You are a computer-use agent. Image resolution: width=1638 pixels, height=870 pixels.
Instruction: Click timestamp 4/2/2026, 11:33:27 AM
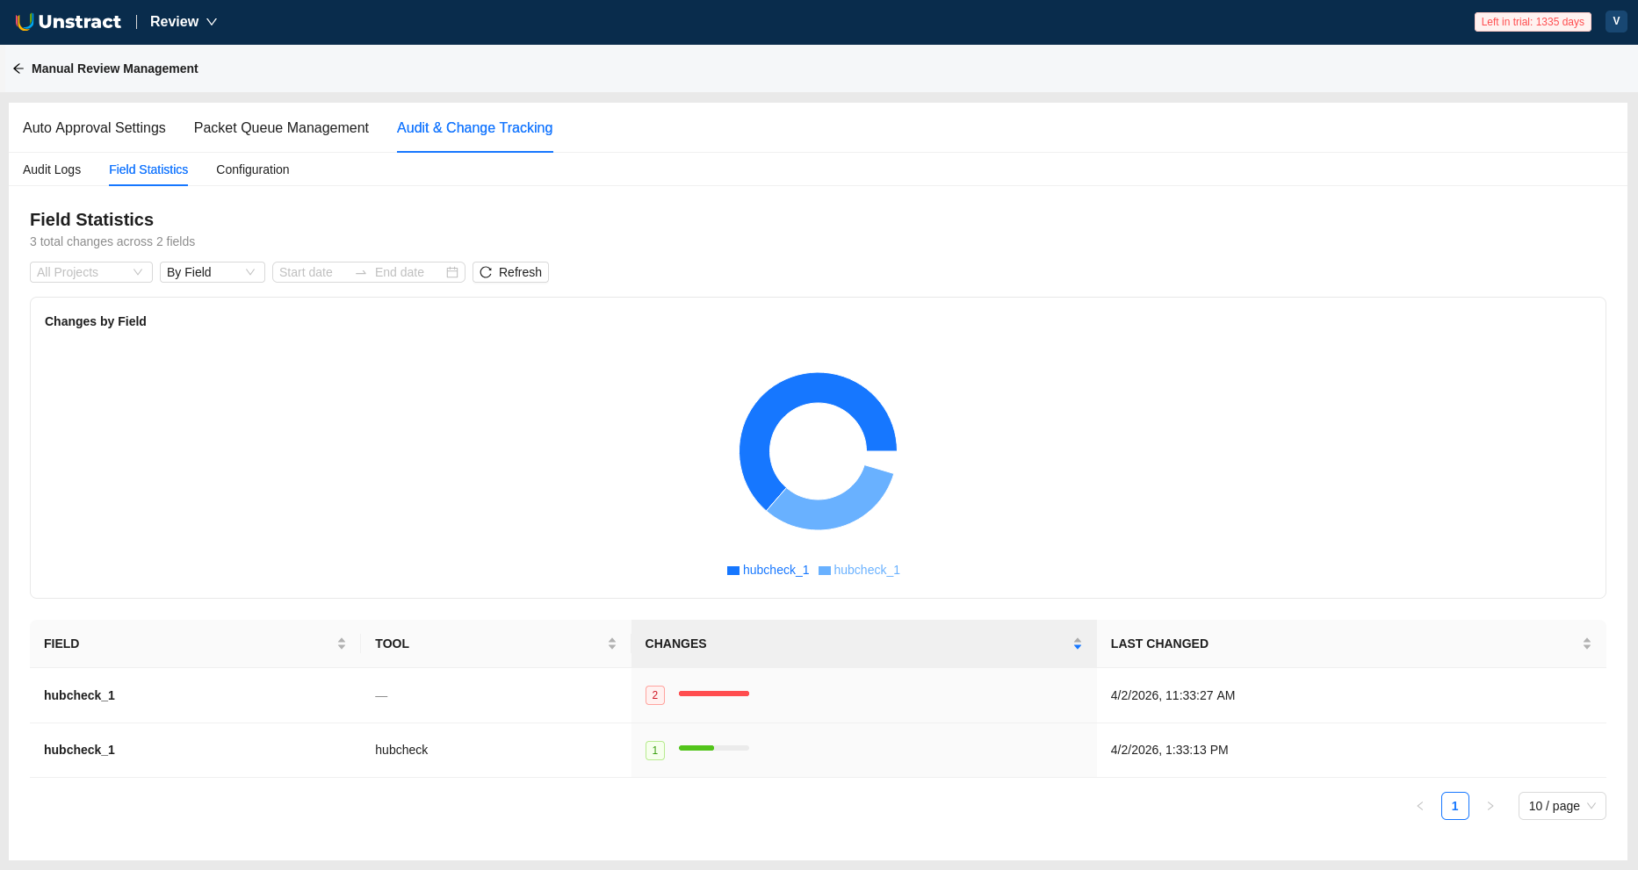(1173, 695)
